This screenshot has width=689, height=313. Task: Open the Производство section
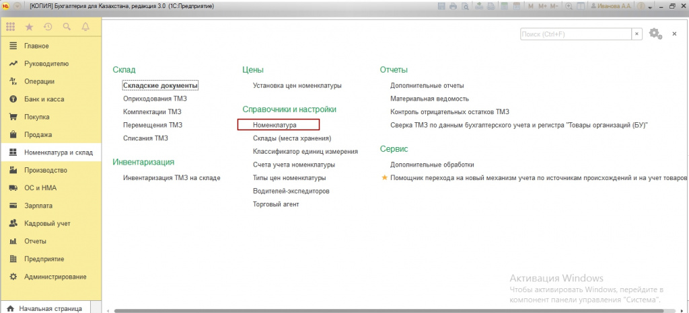pyautogui.click(x=51, y=170)
